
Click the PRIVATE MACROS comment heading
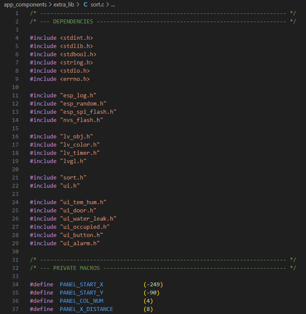click(76, 268)
